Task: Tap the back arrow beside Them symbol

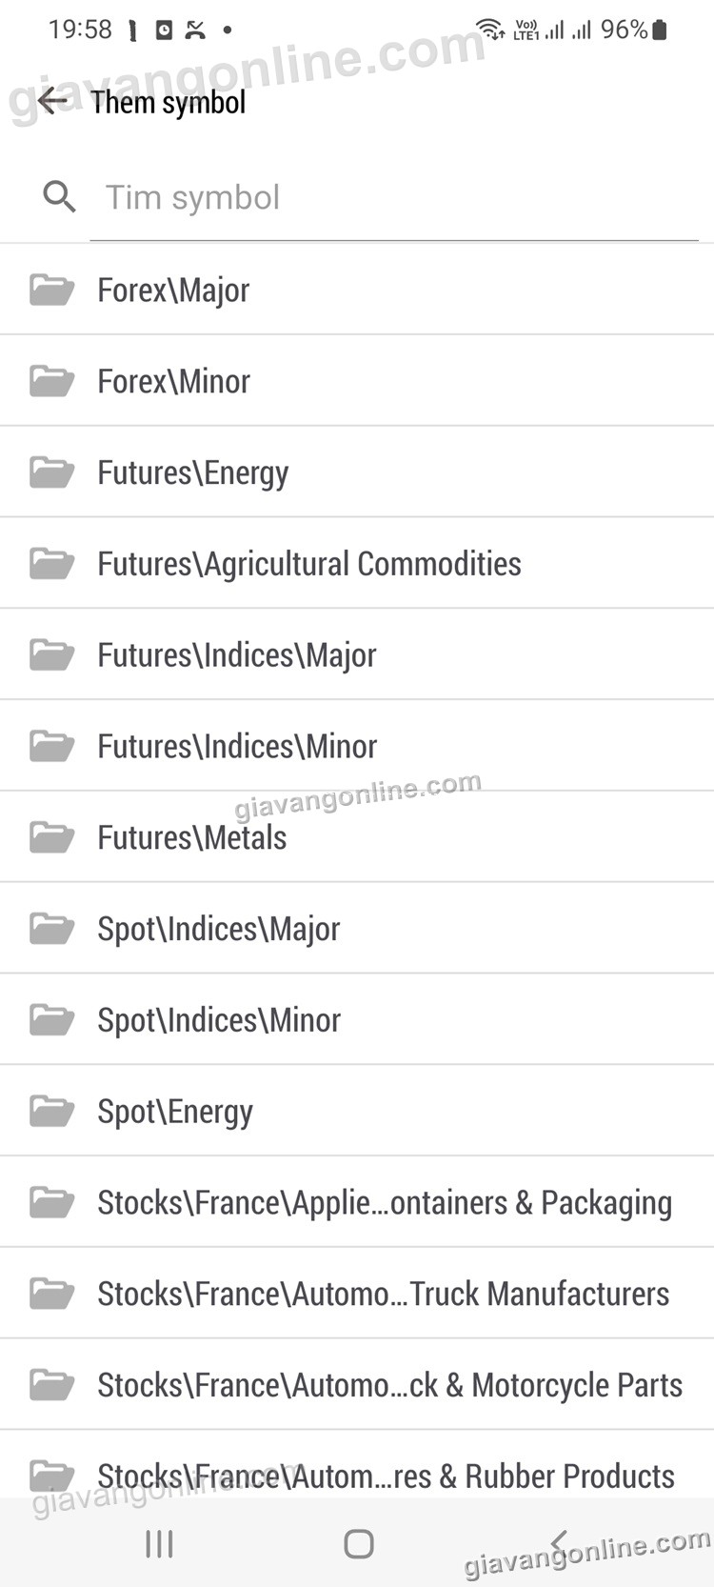Action: (x=51, y=101)
